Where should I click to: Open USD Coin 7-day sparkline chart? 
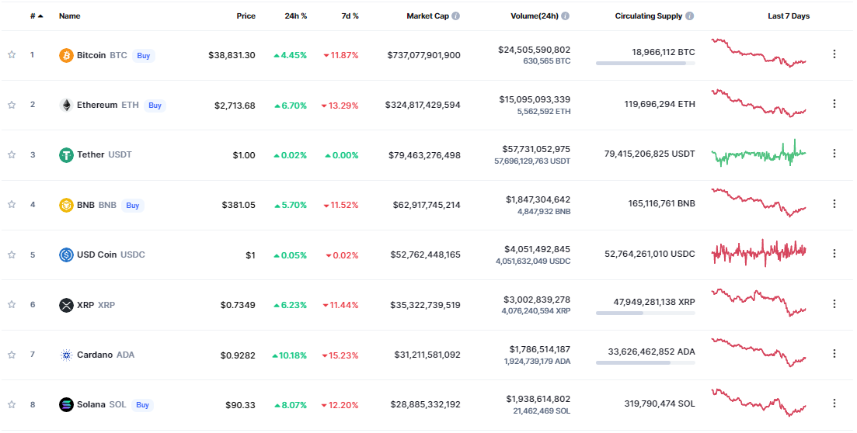pyautogui.click(x=758, y=253)
